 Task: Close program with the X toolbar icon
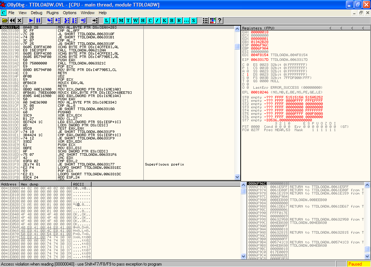click(x=20, y=21)
